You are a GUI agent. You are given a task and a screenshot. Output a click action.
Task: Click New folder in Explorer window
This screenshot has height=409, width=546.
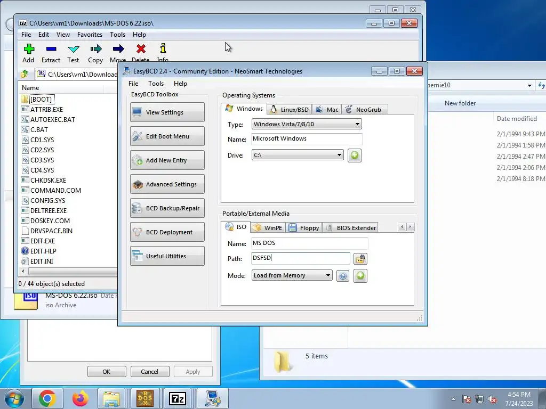tap(460, 103)
